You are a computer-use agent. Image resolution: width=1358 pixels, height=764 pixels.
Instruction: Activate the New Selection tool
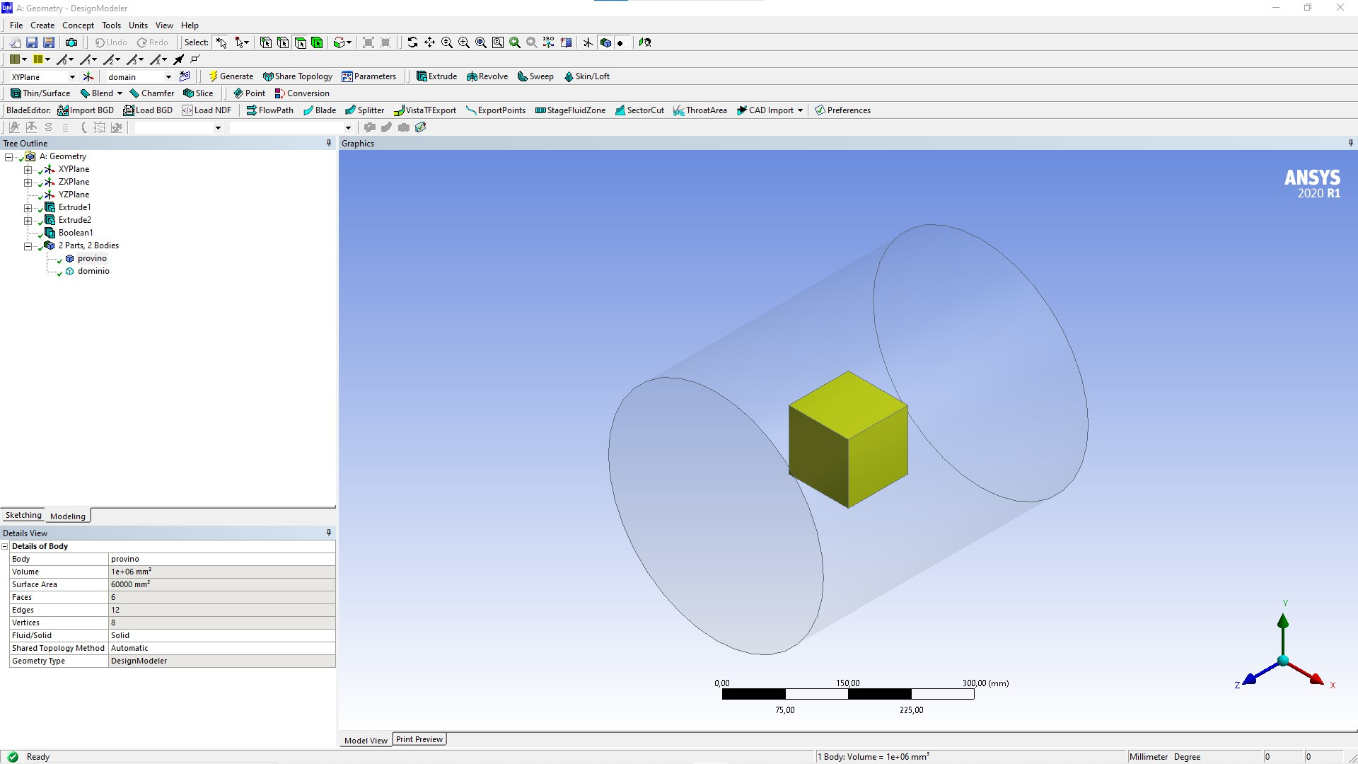coord(221,42)
